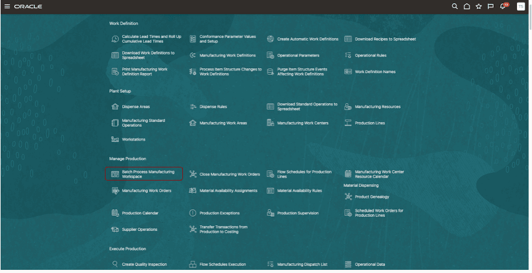Click the Manage Production section heading

tap(127, 159)
